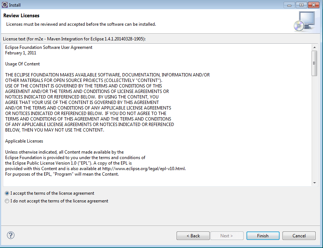Click the Eclipse icon in the title bar

pos(5,5)
